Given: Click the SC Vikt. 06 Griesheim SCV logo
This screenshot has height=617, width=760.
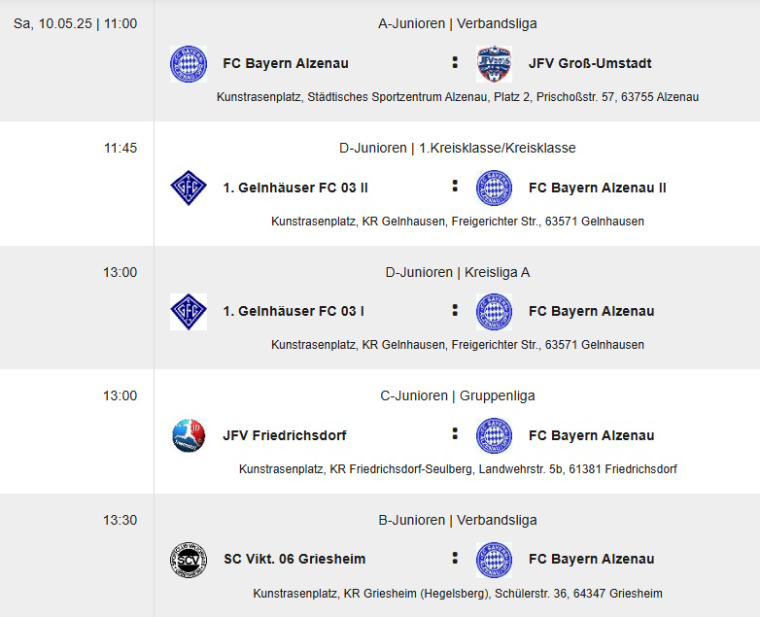Looking at the screenshot, I should click(189, 560).
